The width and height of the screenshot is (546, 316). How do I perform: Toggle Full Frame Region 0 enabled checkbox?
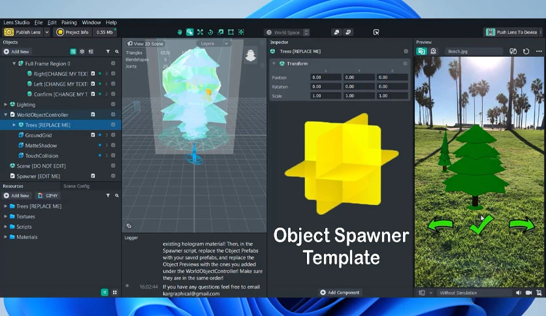tap(113, 63)
